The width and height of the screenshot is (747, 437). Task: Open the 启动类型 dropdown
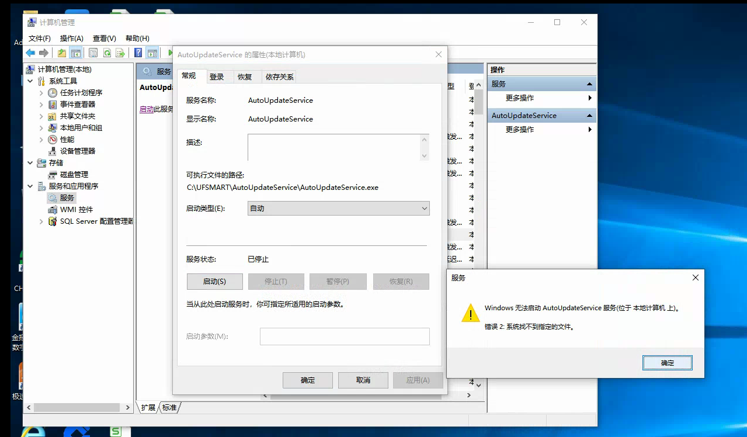tap(339, 208)
